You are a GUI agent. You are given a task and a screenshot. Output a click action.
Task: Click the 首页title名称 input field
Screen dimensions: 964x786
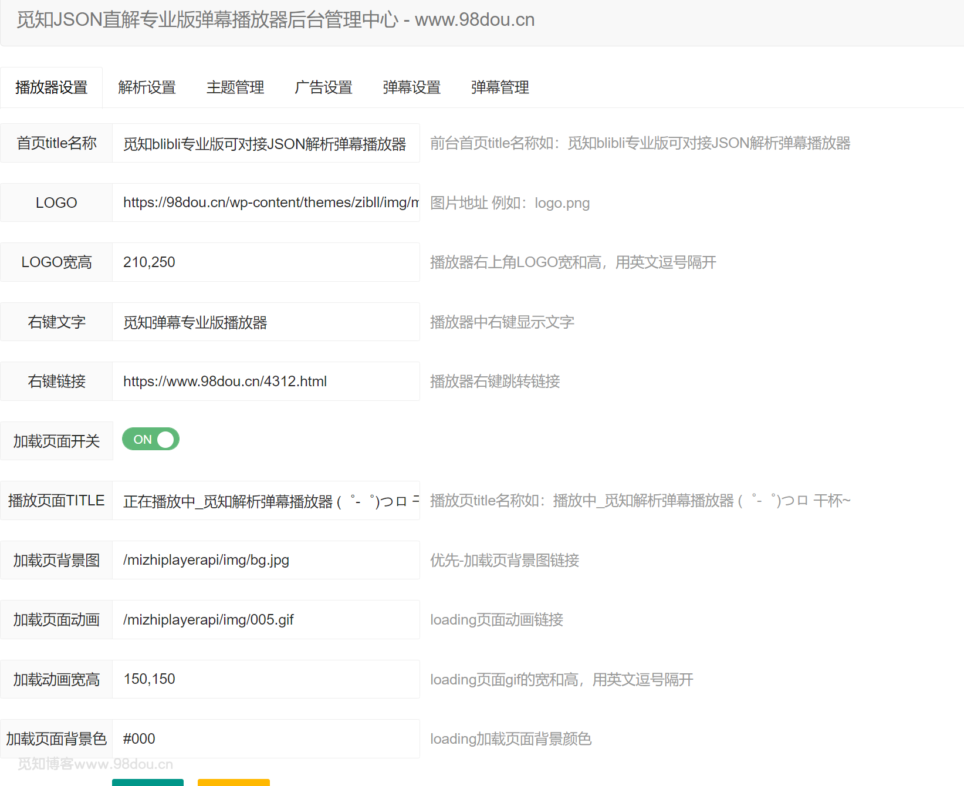pyautogui.click(x=266, y=143)
